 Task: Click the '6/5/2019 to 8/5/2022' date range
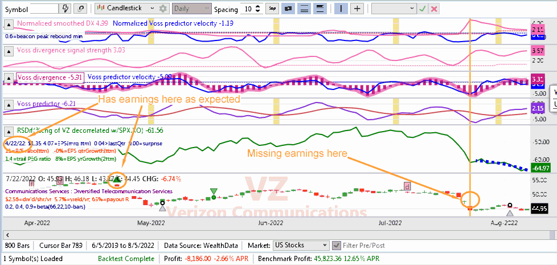tap(122, 245)
